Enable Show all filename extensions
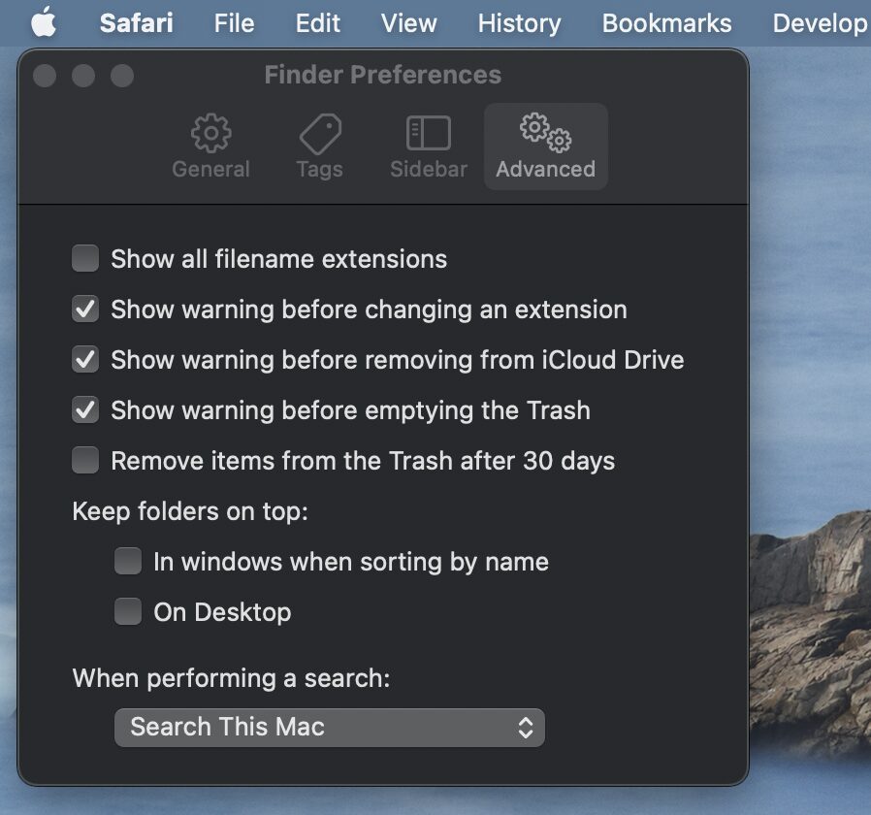This screenshot has height=815, width=871. click(x=86, y=259)
